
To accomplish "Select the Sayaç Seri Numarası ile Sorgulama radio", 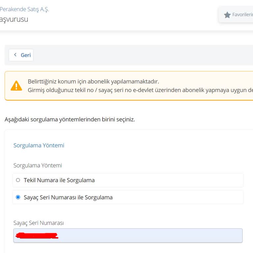I will (18, 197).
